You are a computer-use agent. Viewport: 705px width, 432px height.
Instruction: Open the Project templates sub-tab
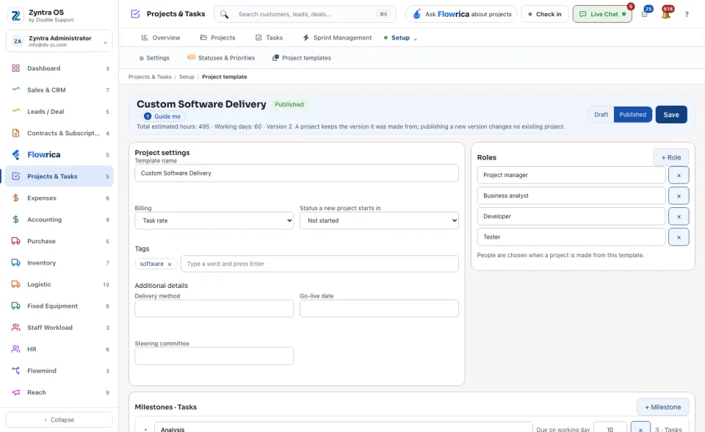pyautogui.click(x=302, y=58)
